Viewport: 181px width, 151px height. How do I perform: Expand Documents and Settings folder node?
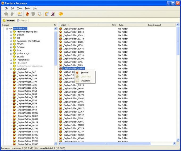[x=11, y=41]
